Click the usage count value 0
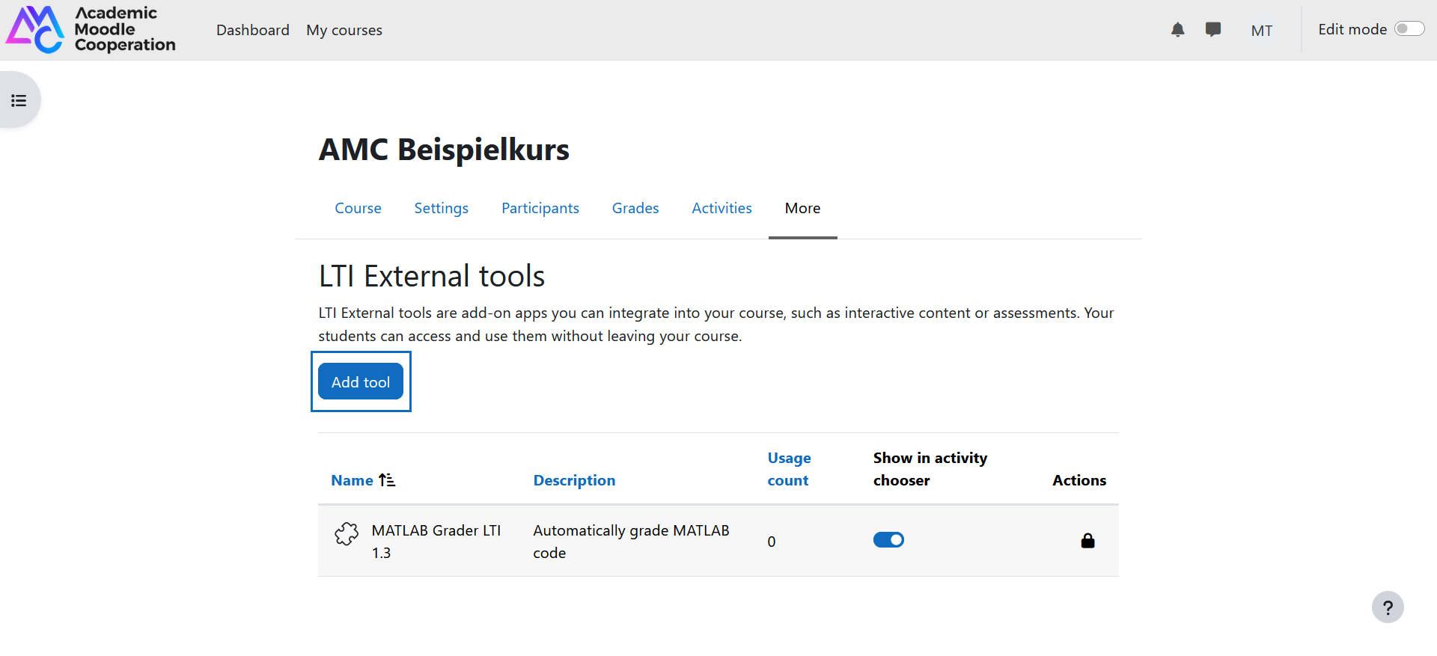Screen dimensions: 1437x656 pyautogui.click(x=772, y=542)
